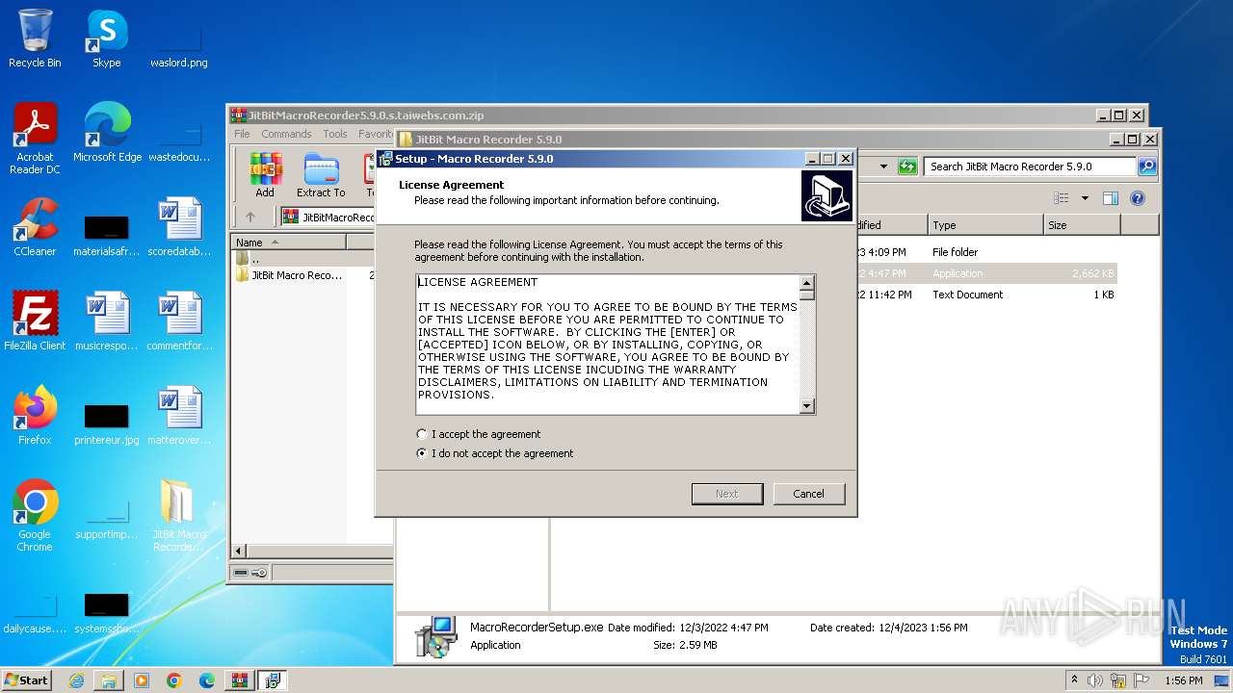Click WinRAR horizontal scrollbar left arrow
Screen dimensions: 1233x693
point(239,552)
